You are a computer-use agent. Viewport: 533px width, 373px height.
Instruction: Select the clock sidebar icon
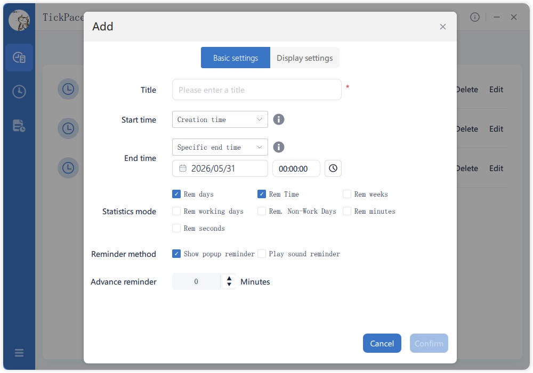coord(19,91)
